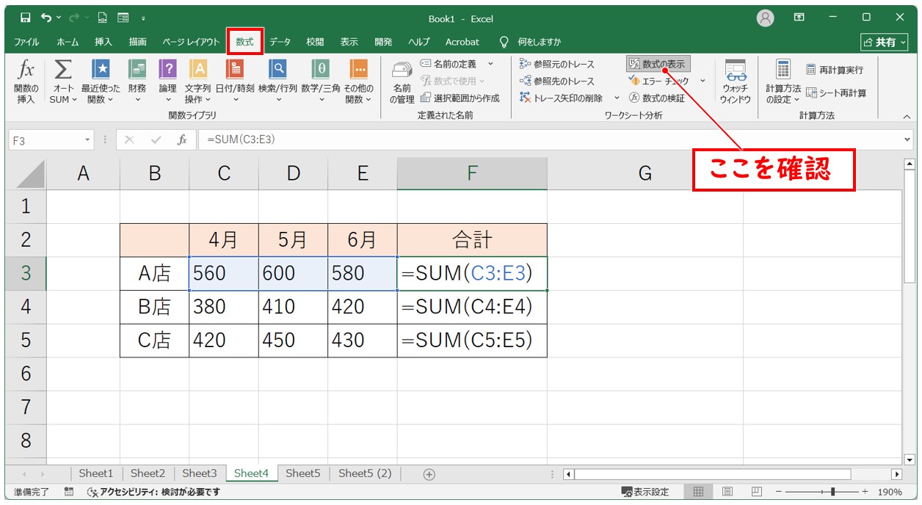Click the zoom slider in status bar

(x=832, y=492)
